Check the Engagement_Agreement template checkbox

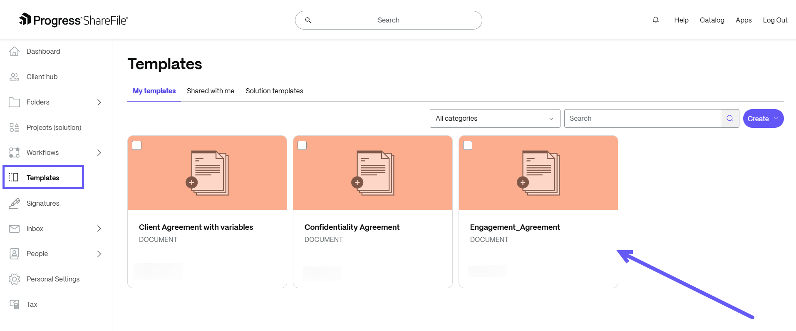tap(468, 145)
